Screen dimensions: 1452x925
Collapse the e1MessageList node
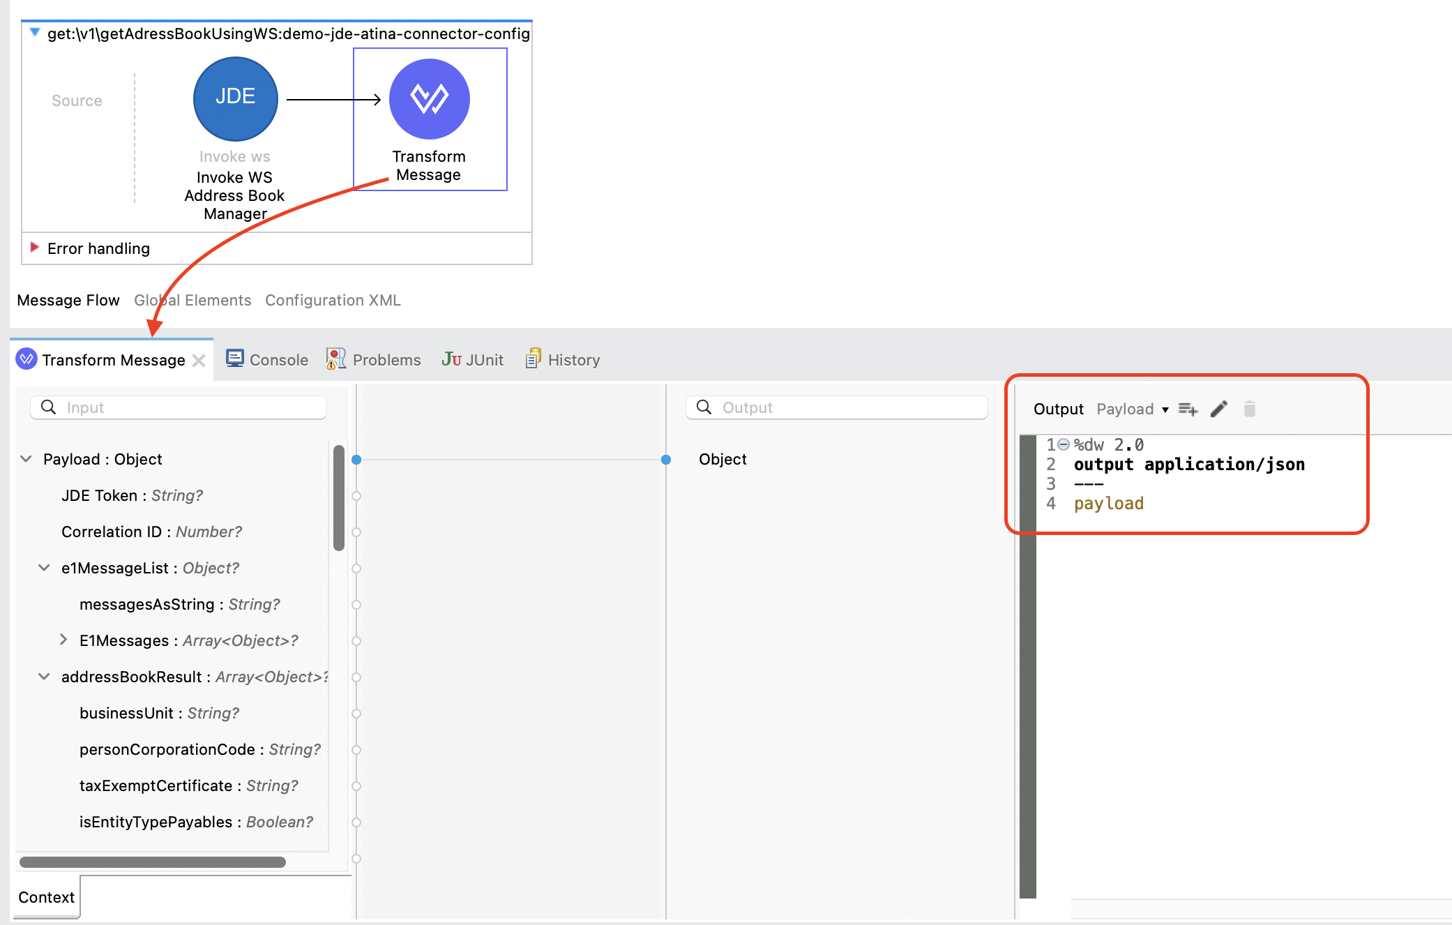pyautogui.click(x=44, y=568)
